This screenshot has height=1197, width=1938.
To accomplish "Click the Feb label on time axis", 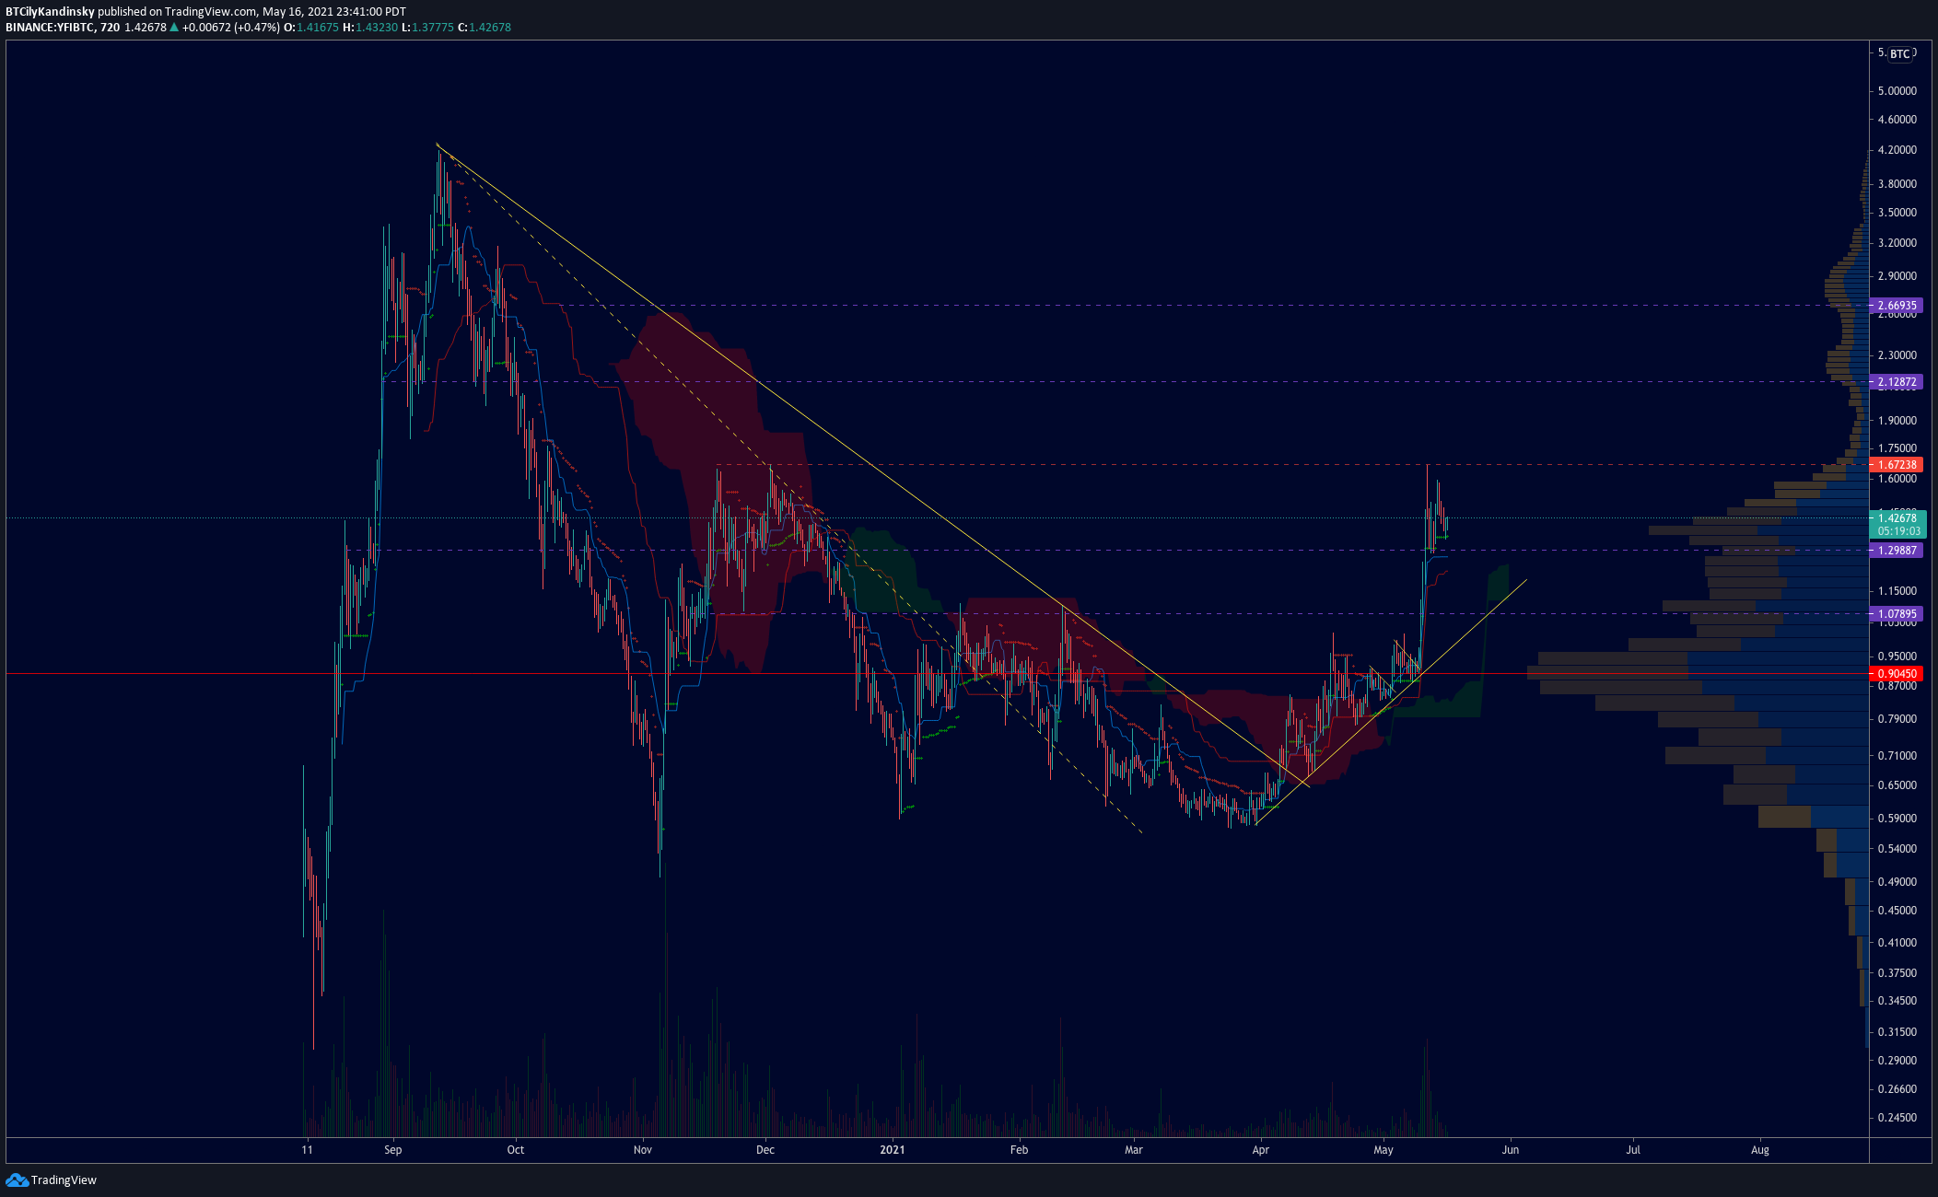I will pyautogui.click(x=1019, y=1149).
